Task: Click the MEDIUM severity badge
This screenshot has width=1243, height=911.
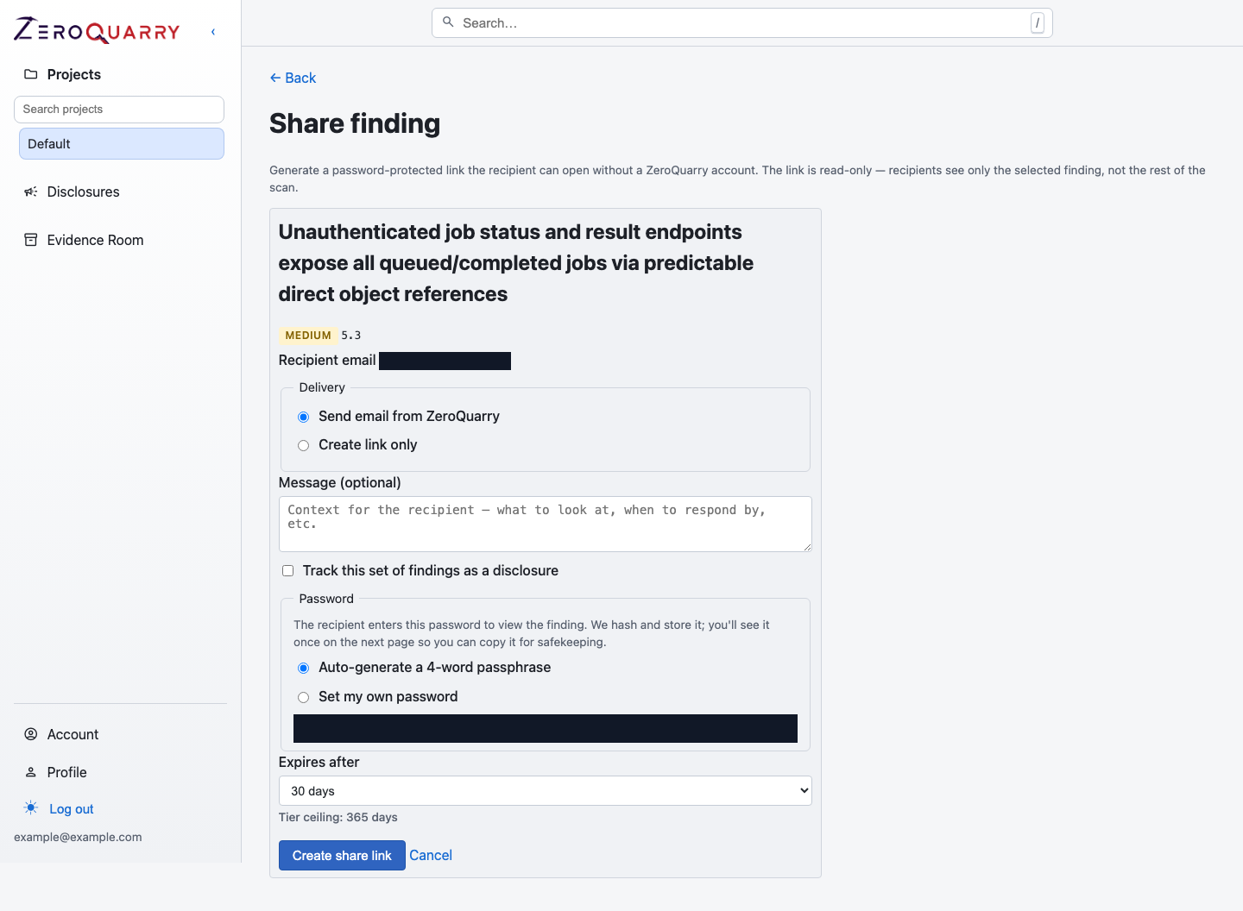Action: 308,336
